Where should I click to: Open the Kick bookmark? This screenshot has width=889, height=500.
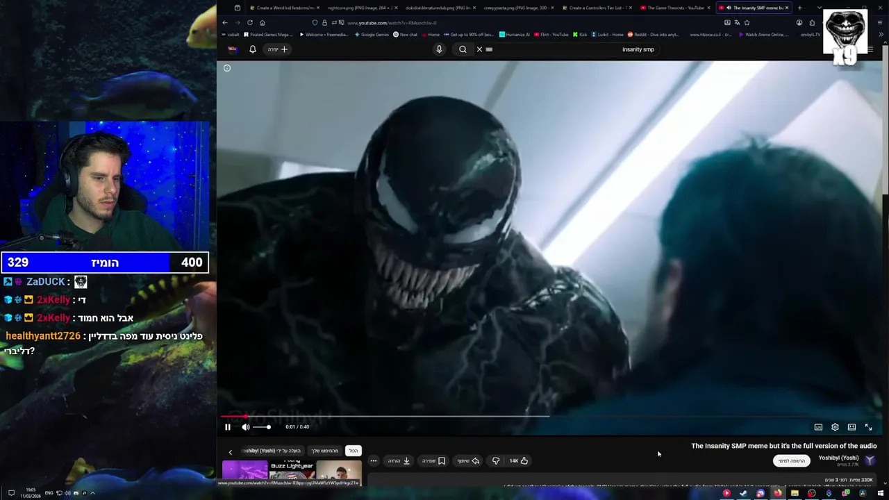(x=580, y=35)
